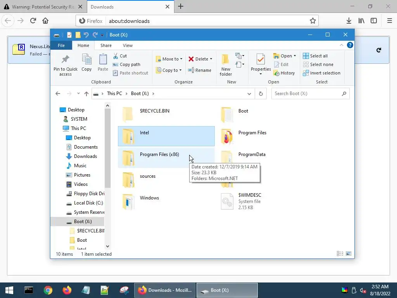Open Firefox Library icon
The image size is (397, 298).
coord(361,21)
